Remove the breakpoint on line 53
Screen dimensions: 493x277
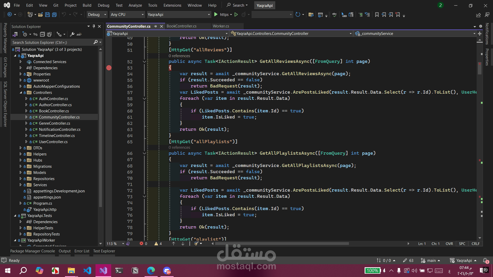pyautogui.click(x=109, y=68)
